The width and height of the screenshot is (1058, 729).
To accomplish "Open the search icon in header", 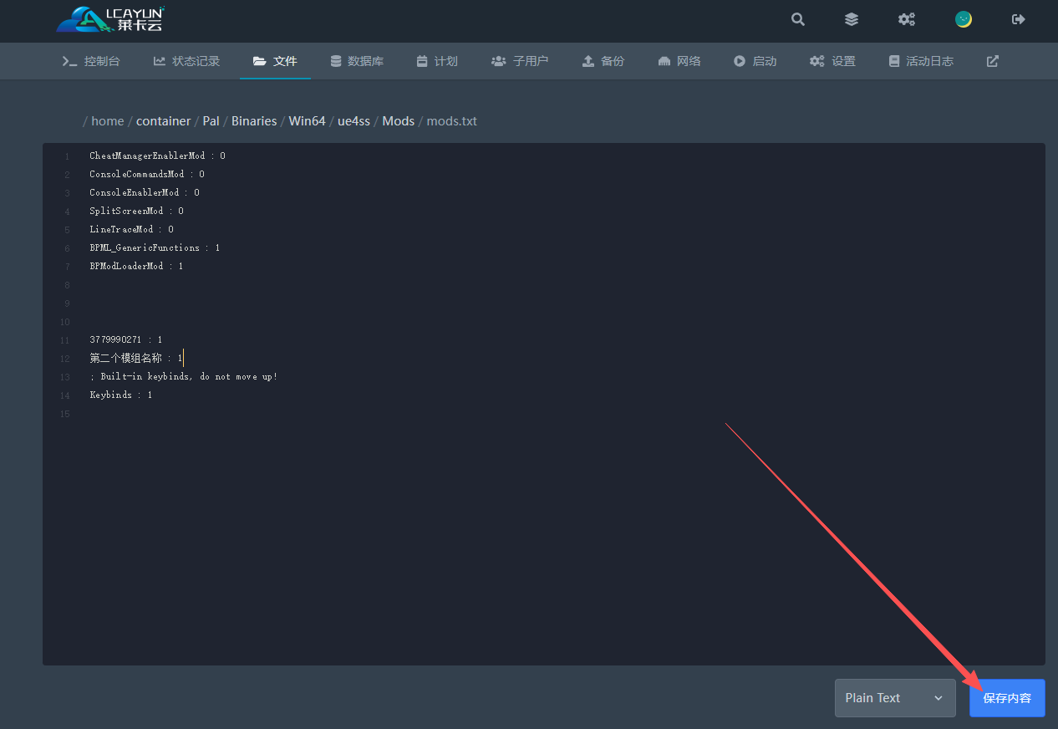I will [x=798, y=19].
